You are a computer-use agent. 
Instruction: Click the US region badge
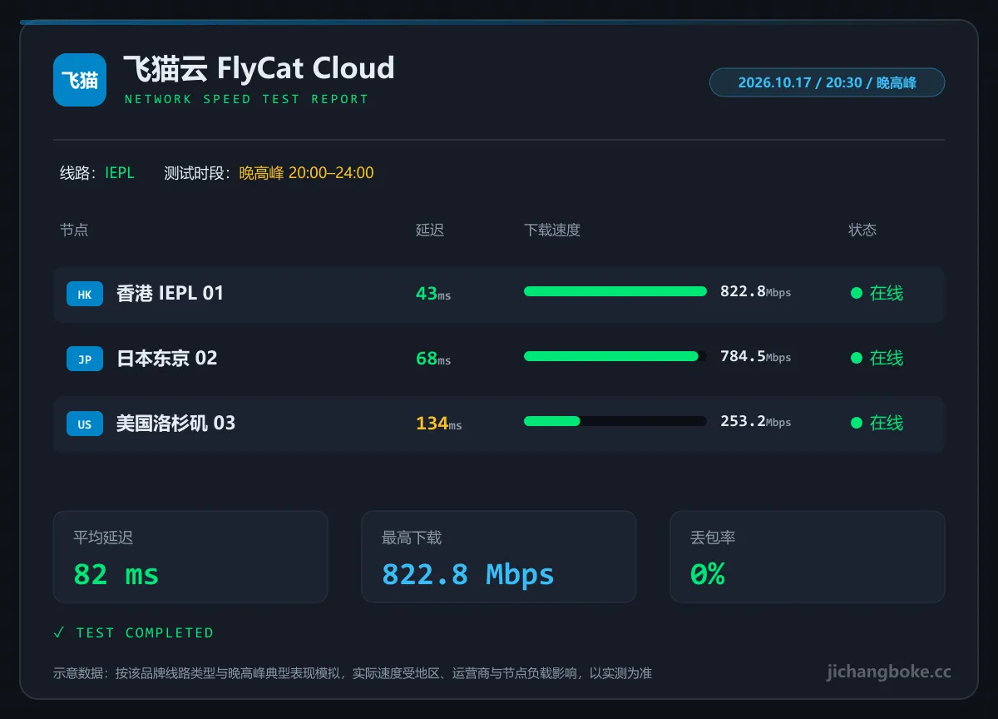click(x=85, y=424)
